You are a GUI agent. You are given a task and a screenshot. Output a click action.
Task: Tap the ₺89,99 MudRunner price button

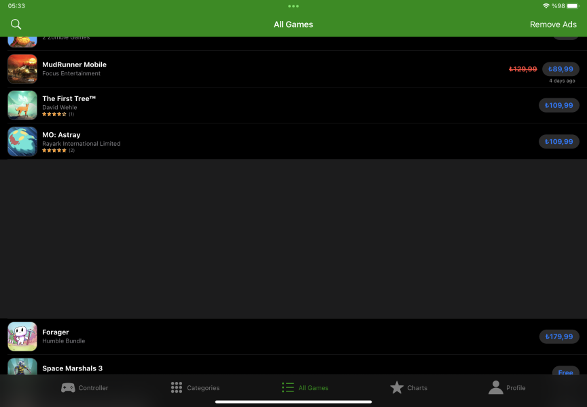(x=561, y=69)
